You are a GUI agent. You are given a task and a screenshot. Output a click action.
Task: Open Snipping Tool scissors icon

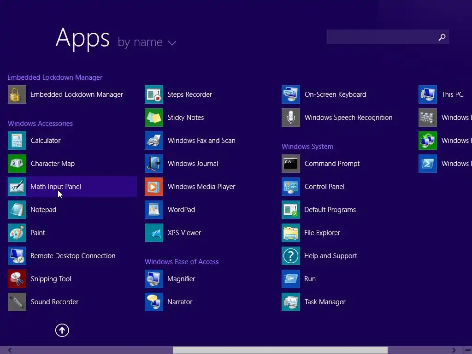(17, 279)
